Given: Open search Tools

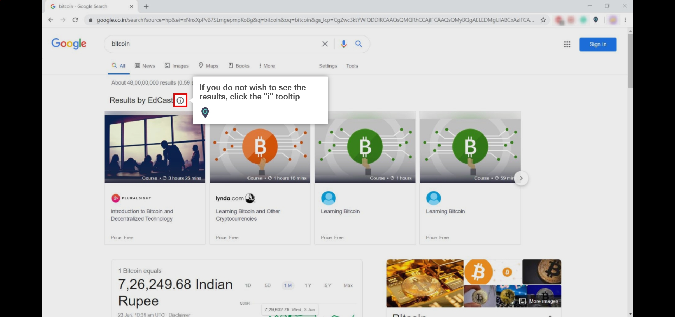Looking at the screenshot, I should (x=352, y=66).
